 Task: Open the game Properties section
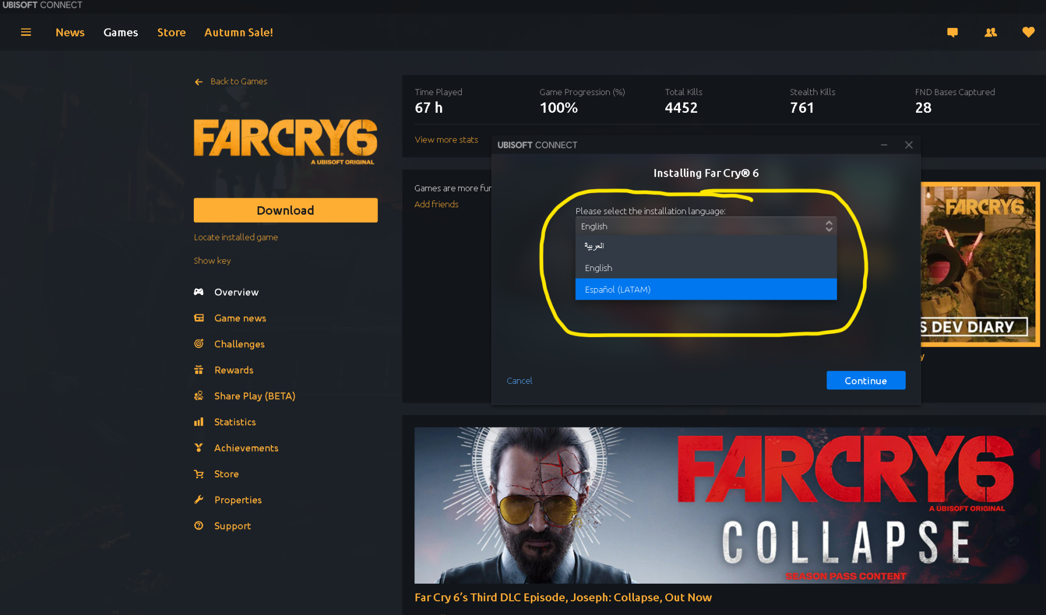point(238,500)
